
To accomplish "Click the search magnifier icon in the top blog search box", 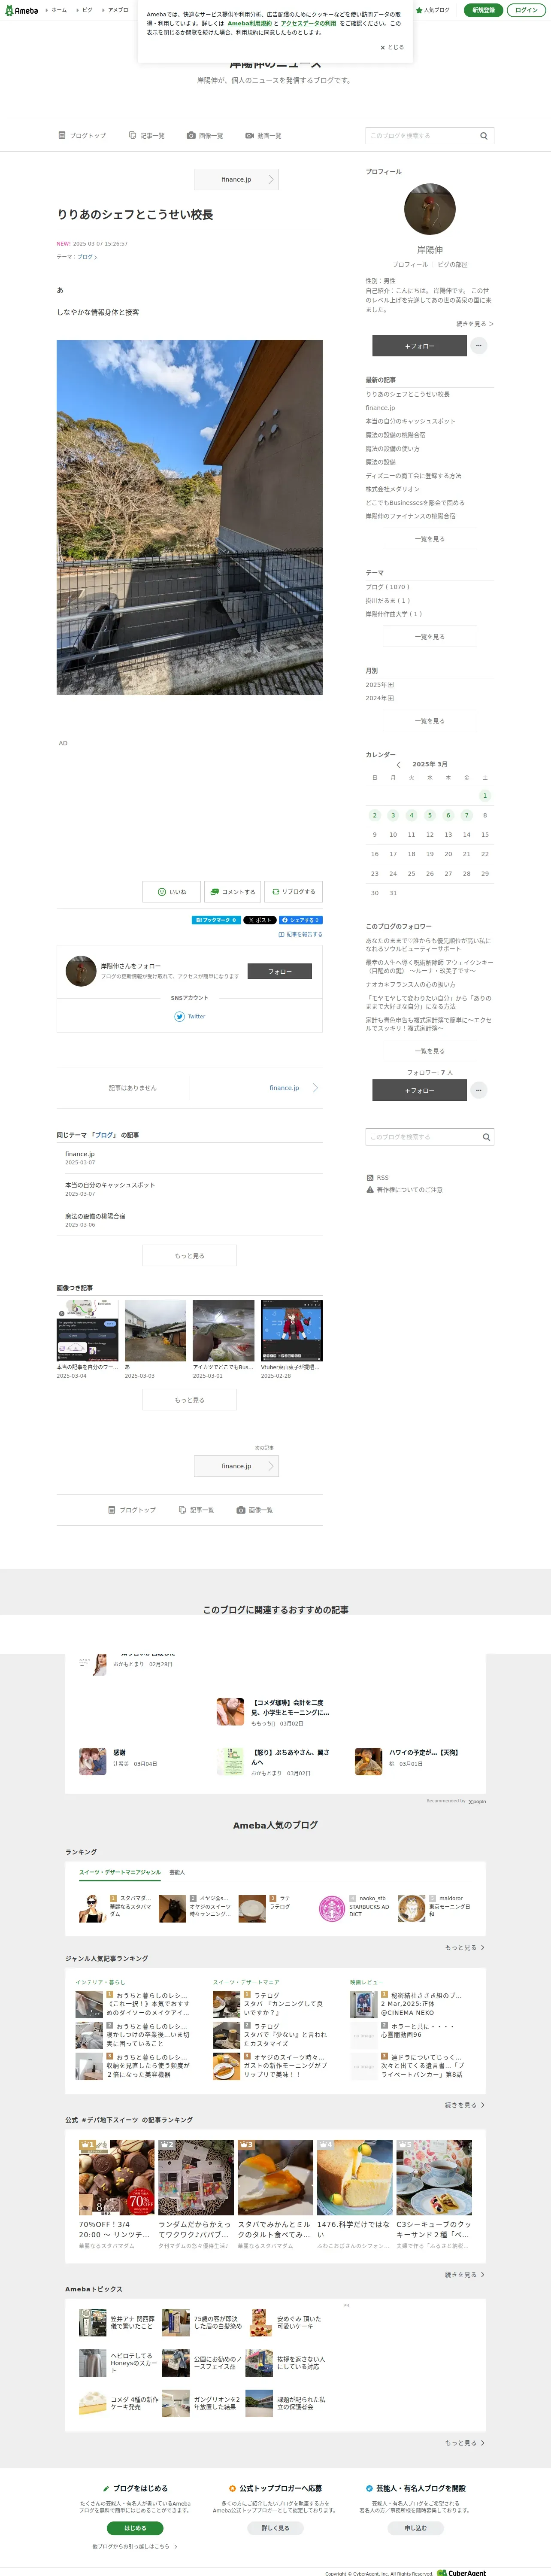I will click(484, 136).
